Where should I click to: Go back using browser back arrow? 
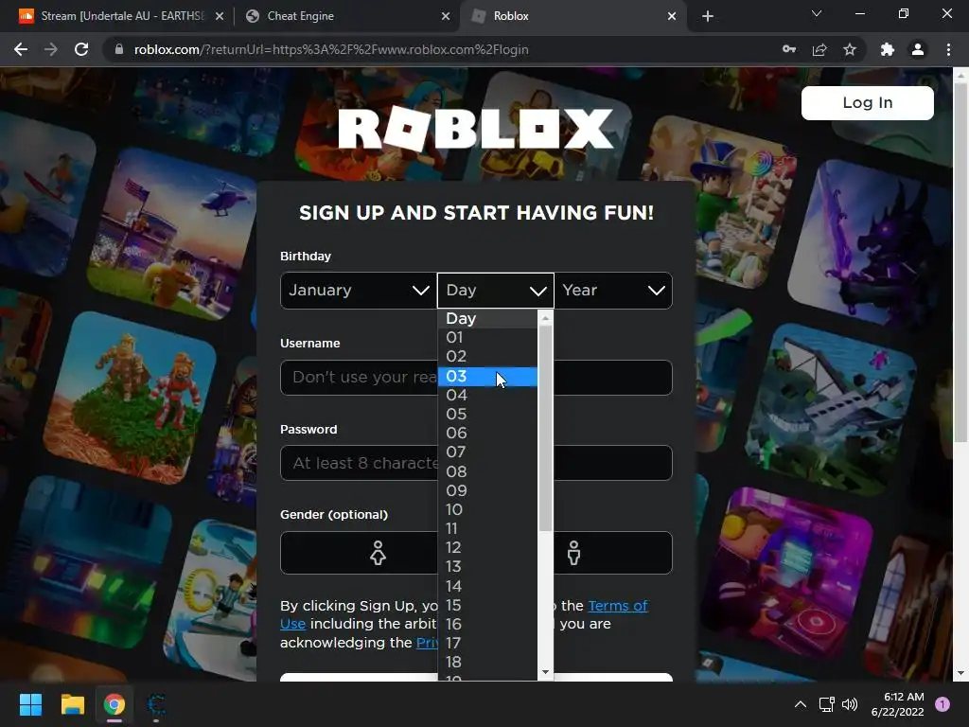pos(21,49)
